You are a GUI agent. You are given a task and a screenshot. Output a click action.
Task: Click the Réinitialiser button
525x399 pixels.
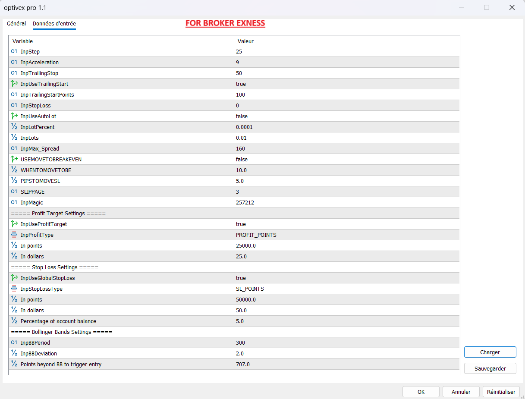click(501, 392)
